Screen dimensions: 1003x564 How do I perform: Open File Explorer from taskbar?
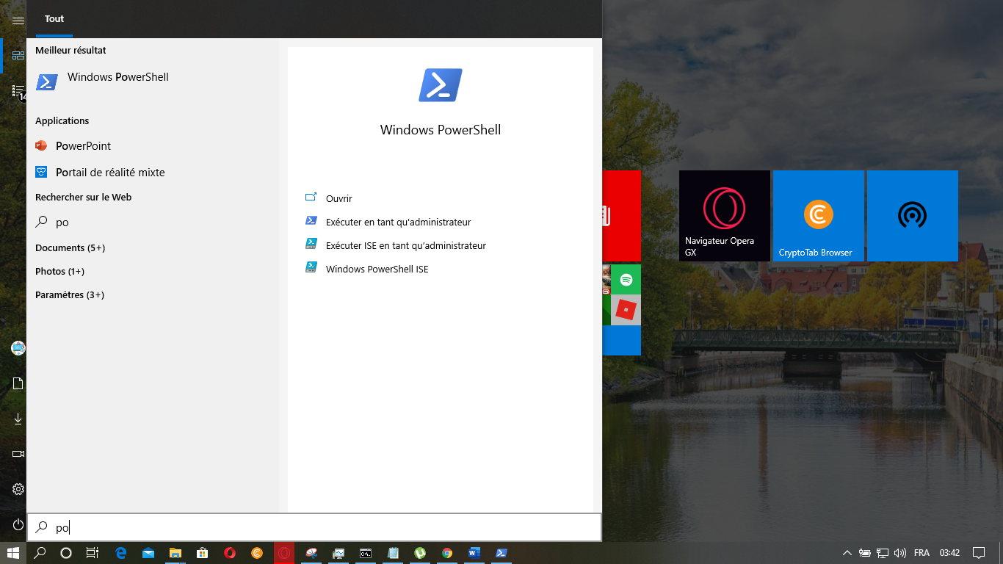click(x=175, y=553)
